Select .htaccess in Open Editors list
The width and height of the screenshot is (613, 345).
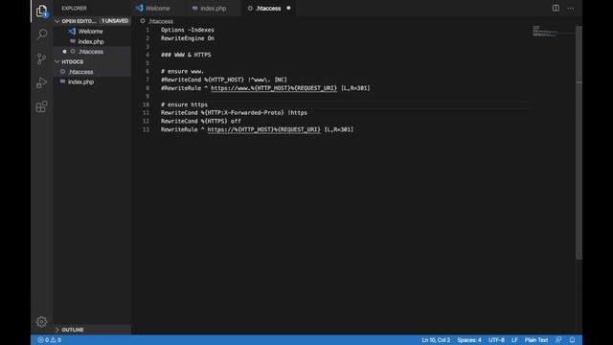point(91,52)
